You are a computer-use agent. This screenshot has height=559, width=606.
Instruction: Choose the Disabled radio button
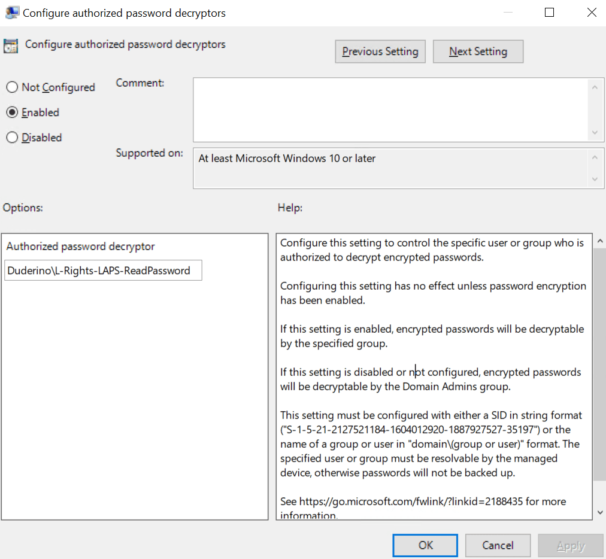(x=12, y=138)
